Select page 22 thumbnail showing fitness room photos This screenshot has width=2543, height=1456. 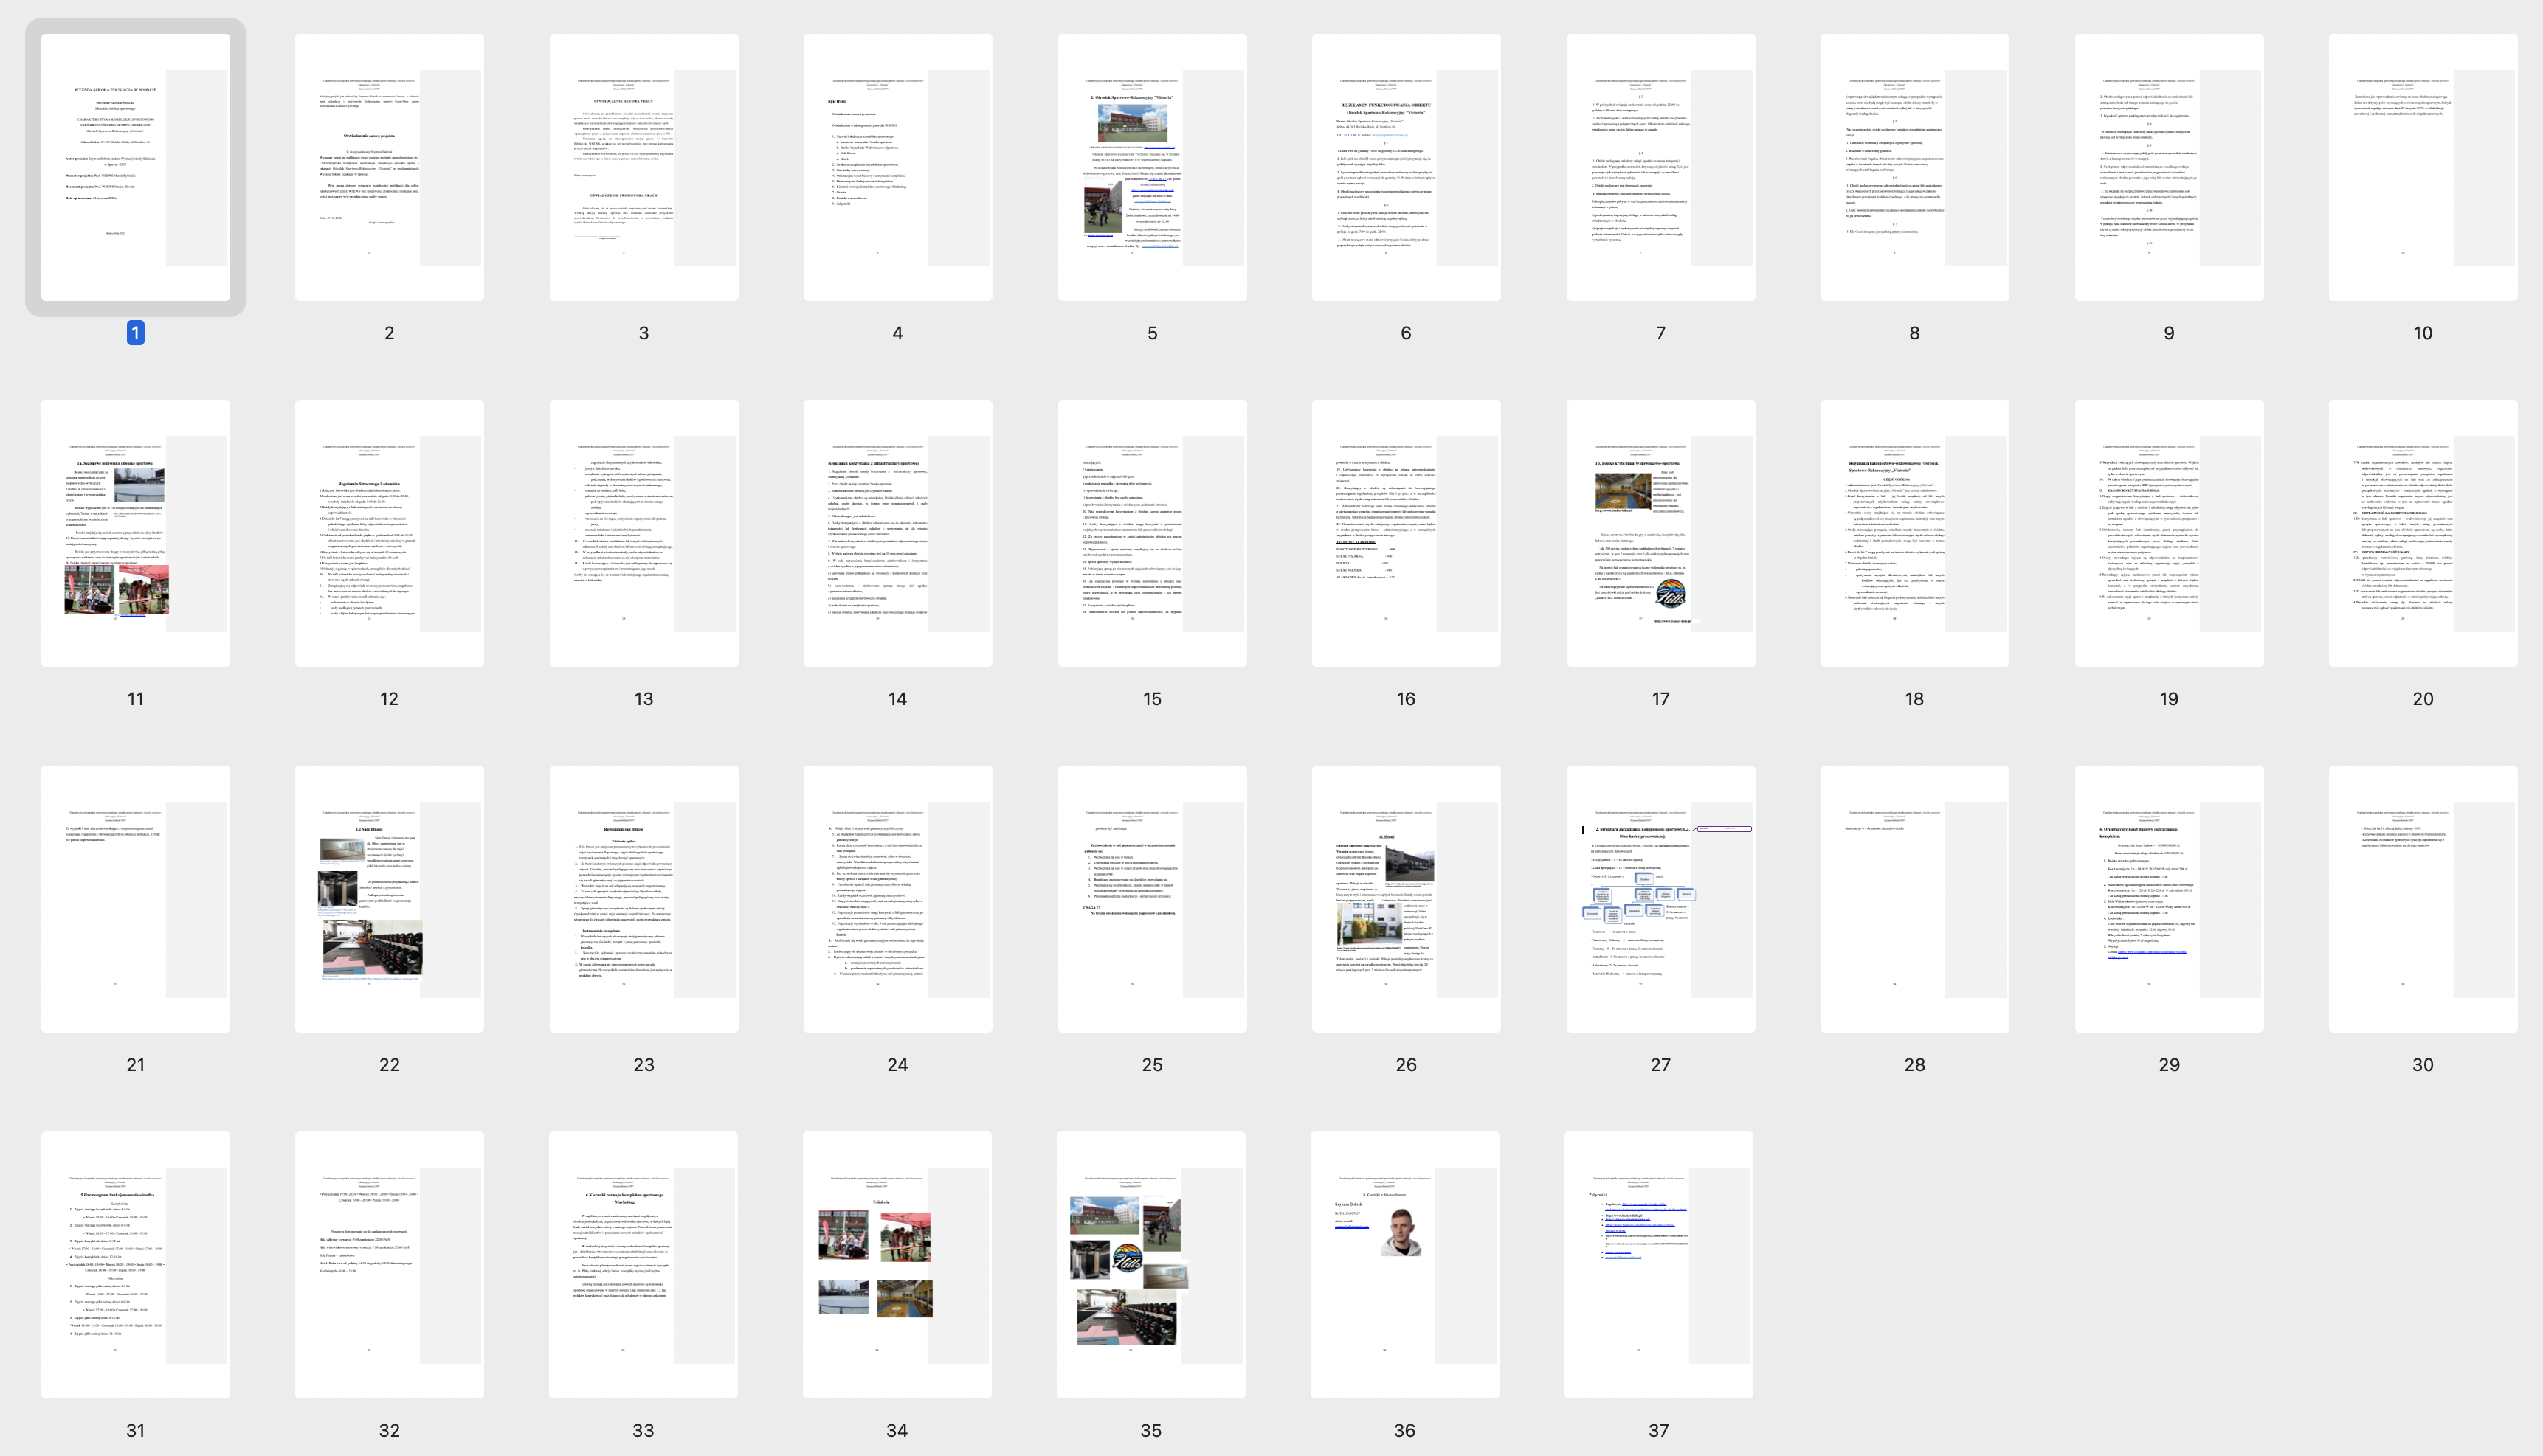coord(389,899)
